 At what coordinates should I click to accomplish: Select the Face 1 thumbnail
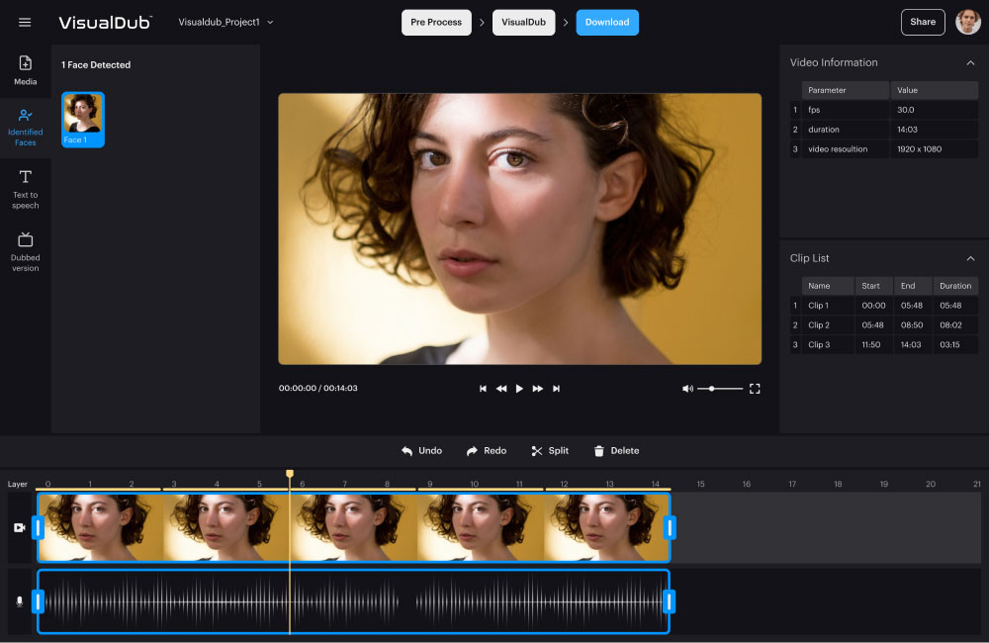click(x=83, y=119)
